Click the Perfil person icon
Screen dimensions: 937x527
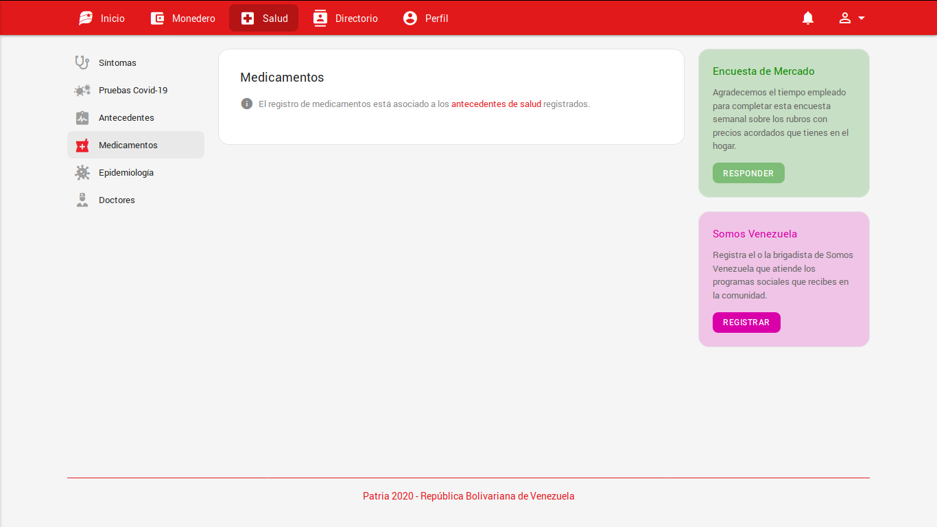[x=410, y=19]
